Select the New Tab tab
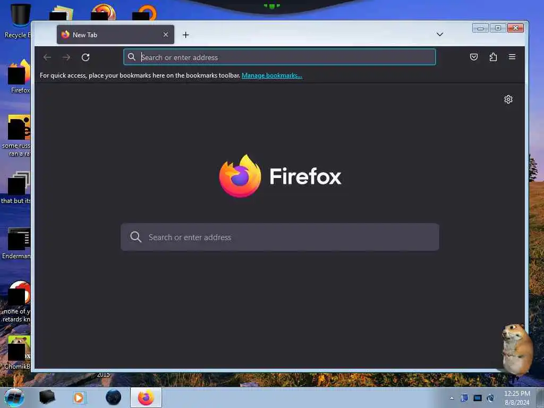544x408 pixels. coord(115,35)
